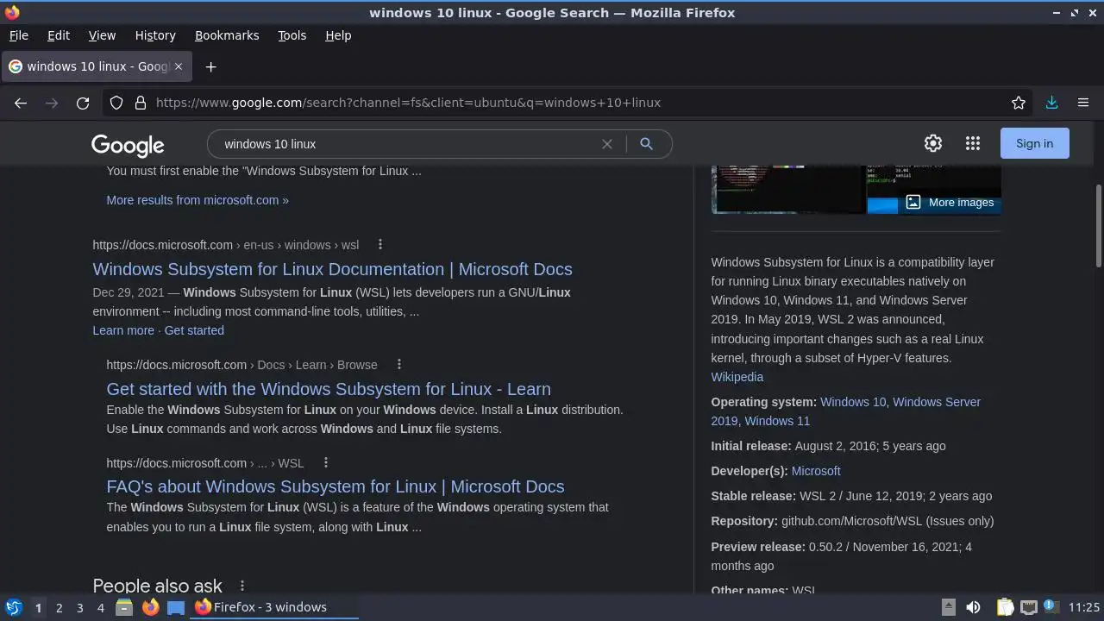Open the People also ask options menu
This screenshot has height=621, width=1104.
pyautogui.click(x=242, y=586)
